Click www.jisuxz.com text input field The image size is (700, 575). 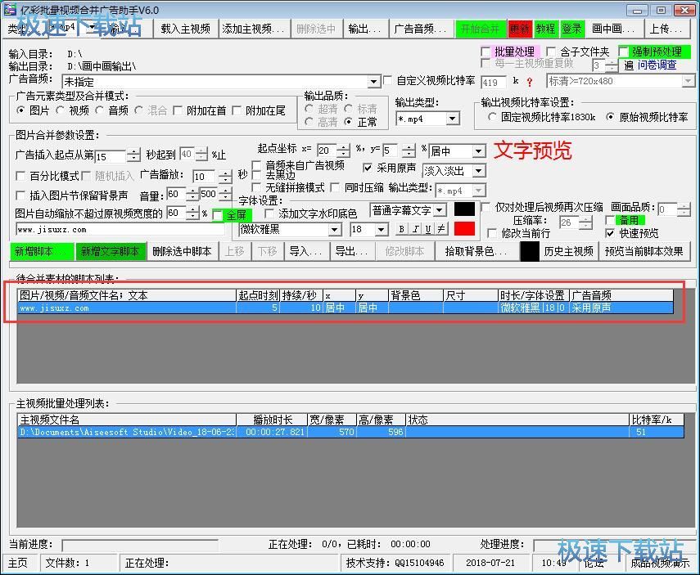click(120, 230)
